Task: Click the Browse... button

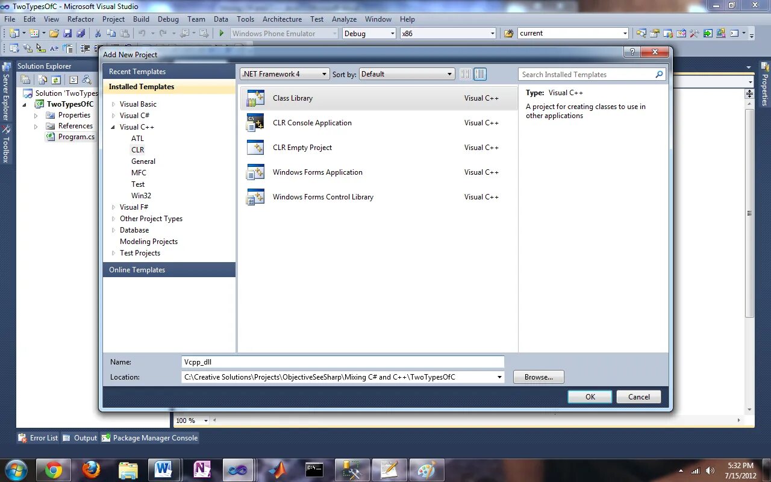Action: coord(538,377)
